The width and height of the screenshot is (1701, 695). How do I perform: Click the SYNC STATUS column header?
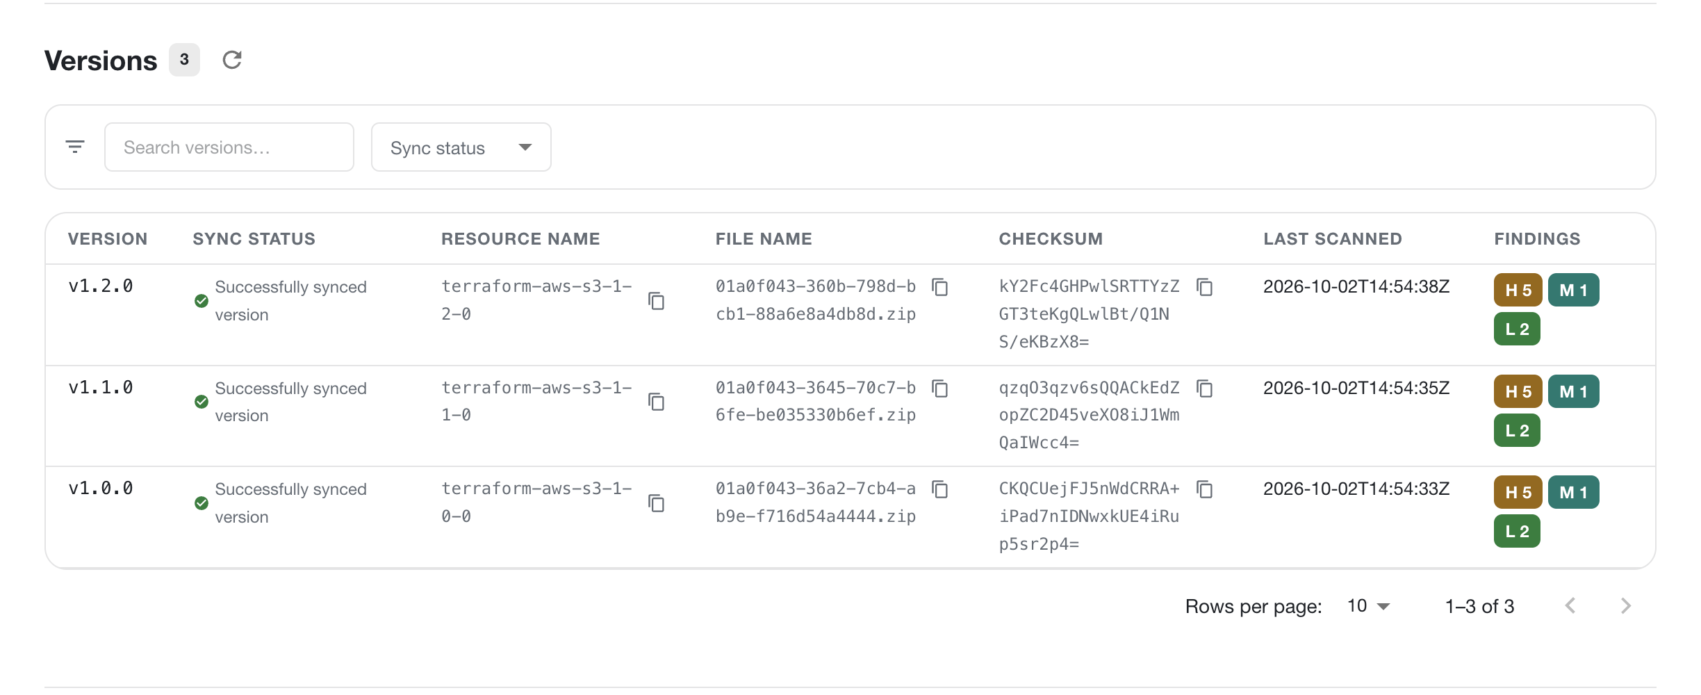[x=254, y=239]
